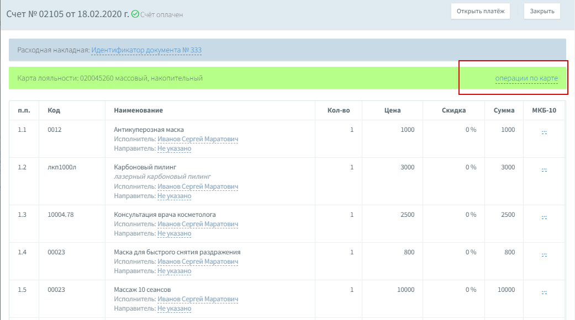The width and height of the screenshot is (575, 320).
Task: Open Направитель Не указано in row 1.3
Action: (x=174, y=233)
